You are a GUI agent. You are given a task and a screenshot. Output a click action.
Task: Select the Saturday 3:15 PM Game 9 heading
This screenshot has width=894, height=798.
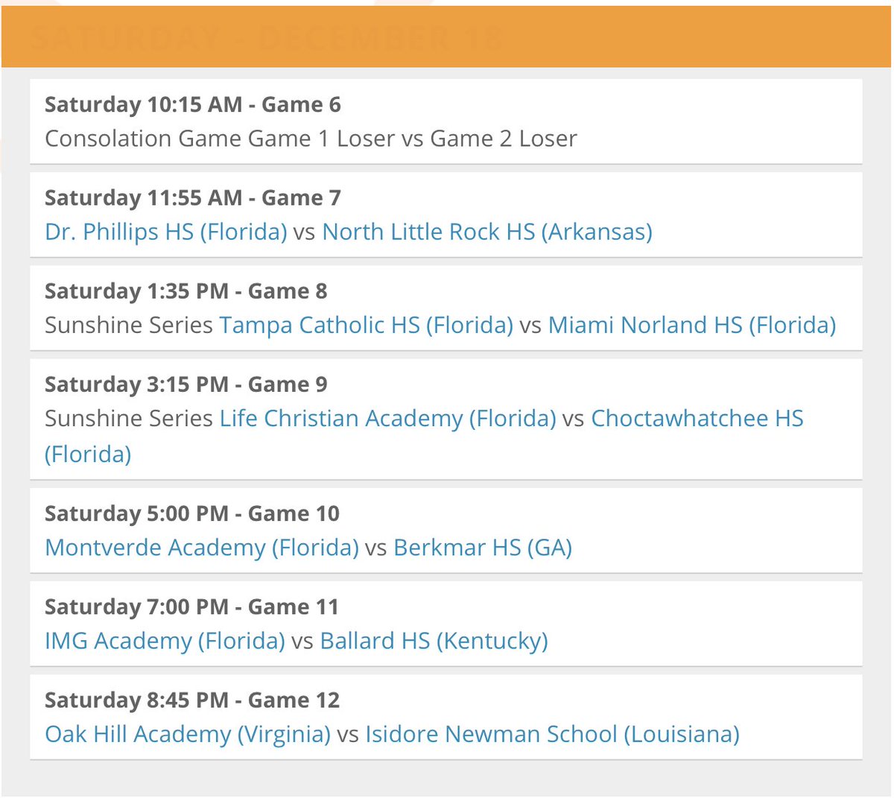186,384
